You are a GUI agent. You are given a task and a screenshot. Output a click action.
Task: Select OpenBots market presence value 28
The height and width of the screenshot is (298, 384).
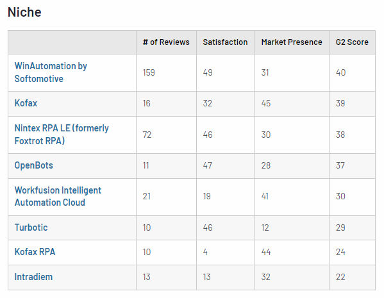(266, 165)
